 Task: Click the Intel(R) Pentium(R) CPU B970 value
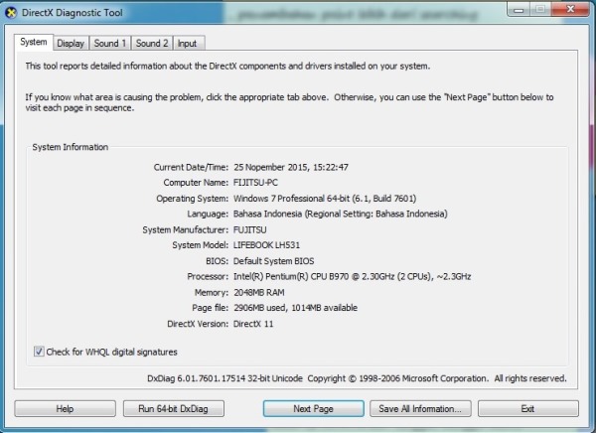352,276
